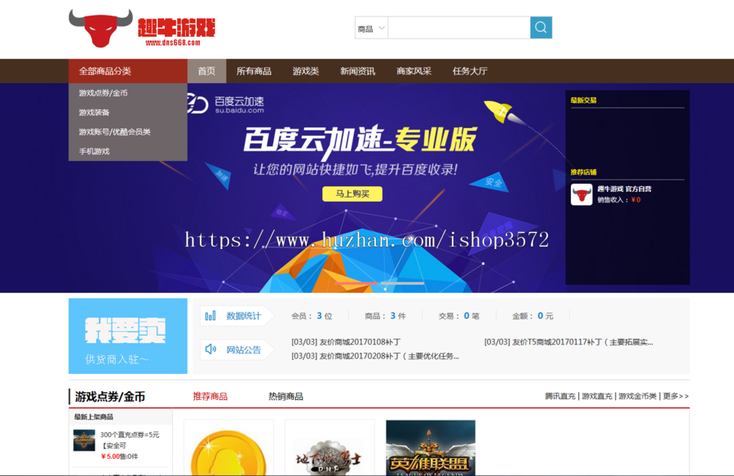The width and height of the screenshot is (734, 476).
Task: Click the 会员: 3 位 statistic
Action: 312,316
